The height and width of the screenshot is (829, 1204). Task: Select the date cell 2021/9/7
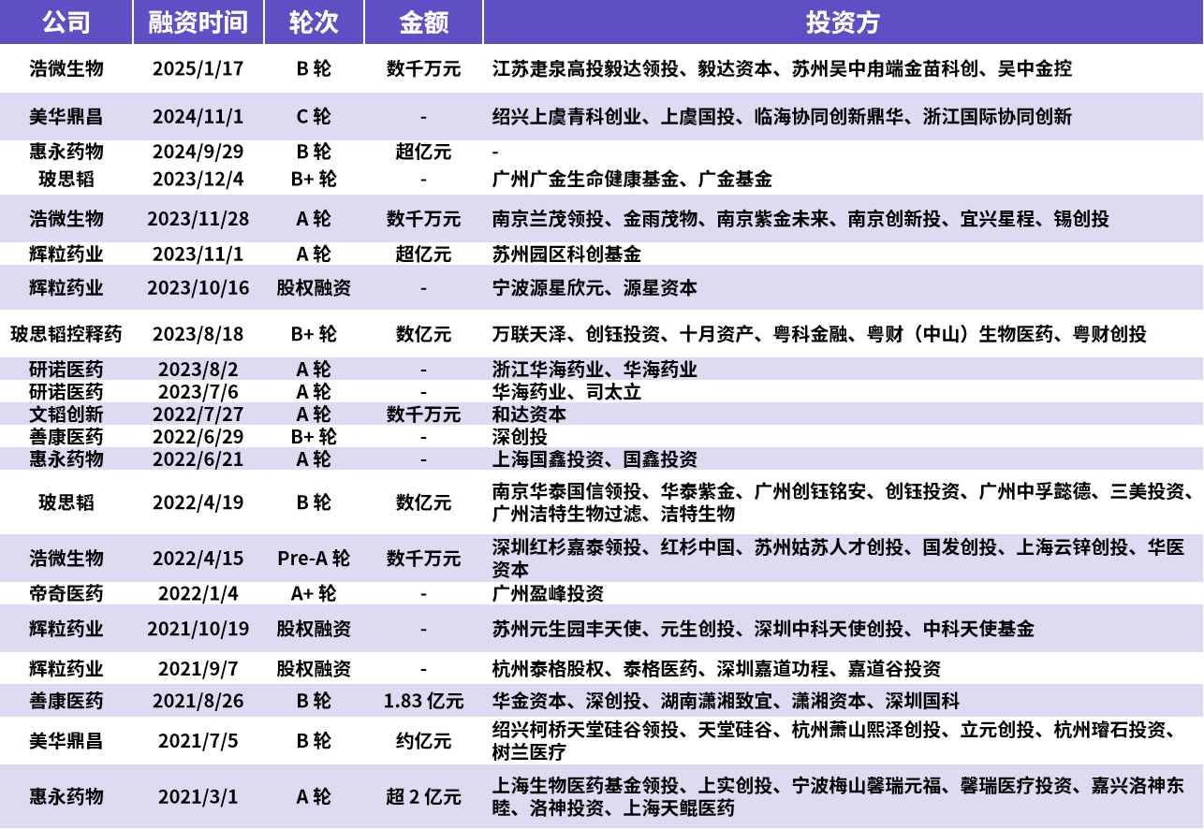point(198,669)
